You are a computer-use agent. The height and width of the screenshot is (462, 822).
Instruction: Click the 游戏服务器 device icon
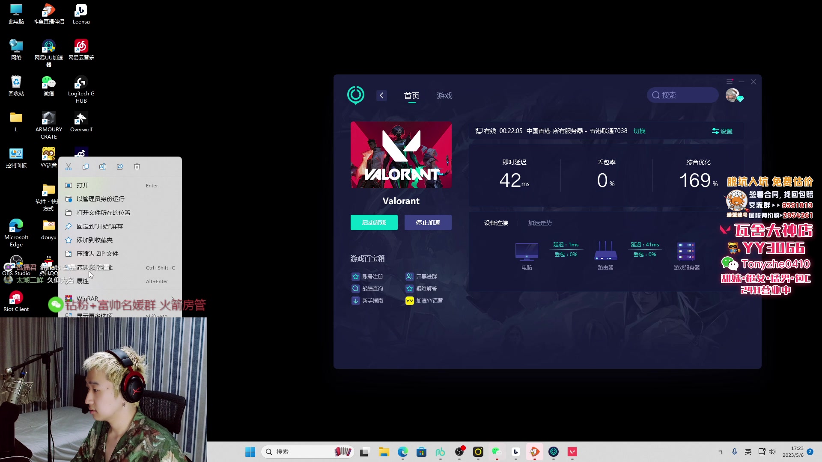click(686, 252)
